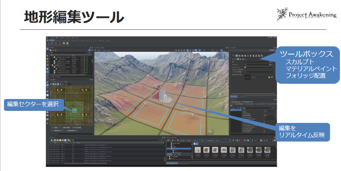Open the Show property dropdown
Screen dimensions: 341x171
tap(269, 111)
